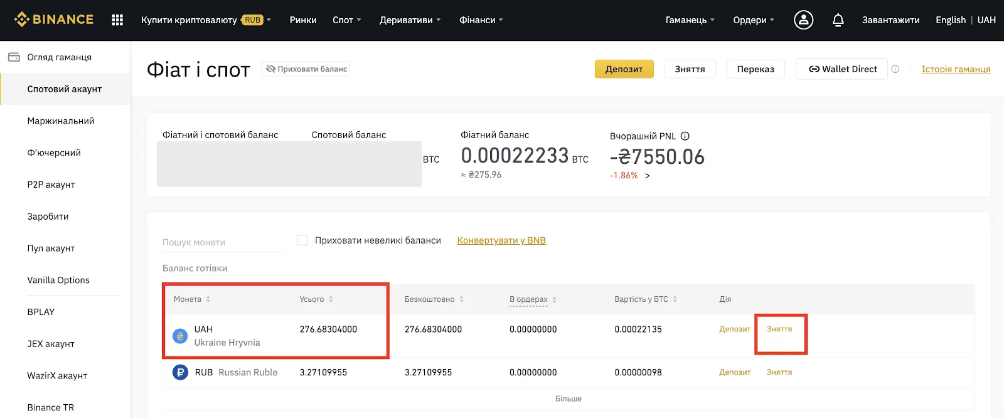Screen dimensions: 1004x418
Task: Sort by Монета column arrows
Action: click(208, 299)
